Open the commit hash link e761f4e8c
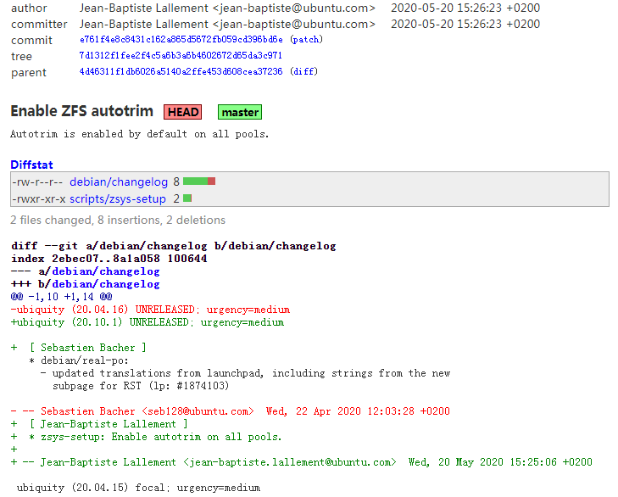Viewport: 618px width, 497px height. (x=182, y=40)
